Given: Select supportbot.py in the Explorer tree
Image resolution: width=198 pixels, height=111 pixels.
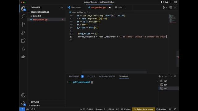Looking at the screenshot, I should pyautogui.click(x=46, y=19).
